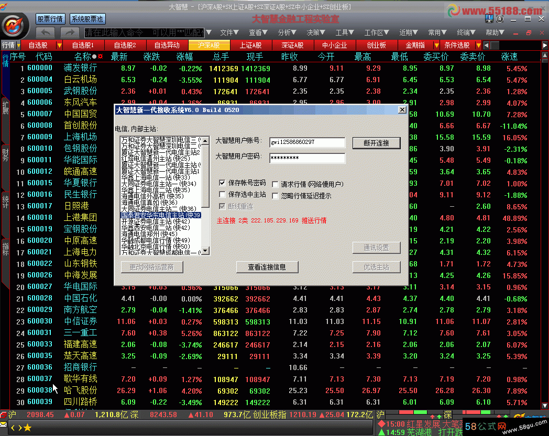Click the monitor icon labeled 1
Screen dimensions: 549x436
point(489,19)
